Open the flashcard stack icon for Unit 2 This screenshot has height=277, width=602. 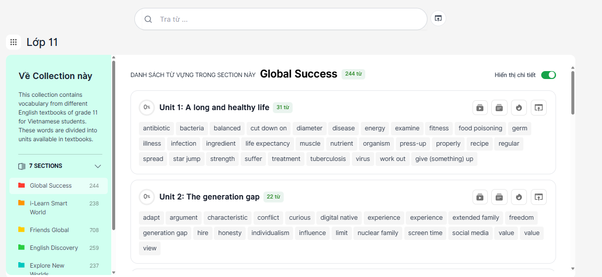[x=499, y=197]
